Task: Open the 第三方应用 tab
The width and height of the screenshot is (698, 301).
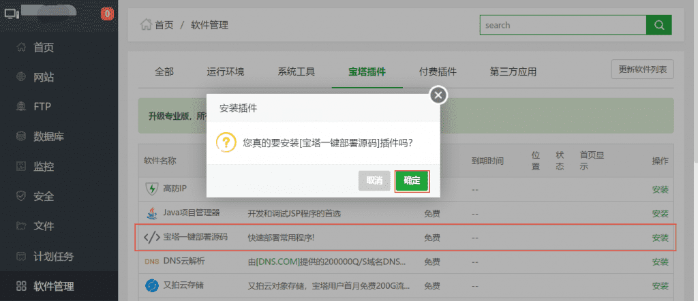Action: pyautogui.click(x=513, y=72)
